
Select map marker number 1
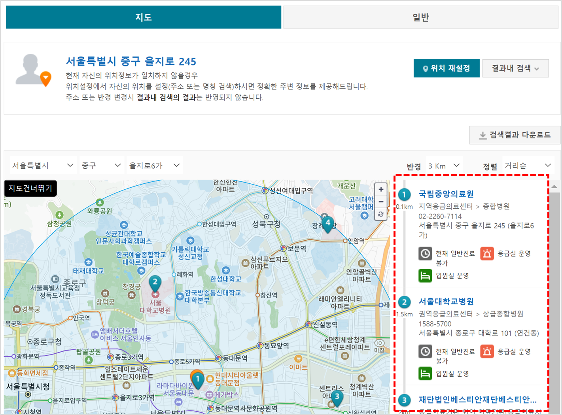[x=197, y=380]
